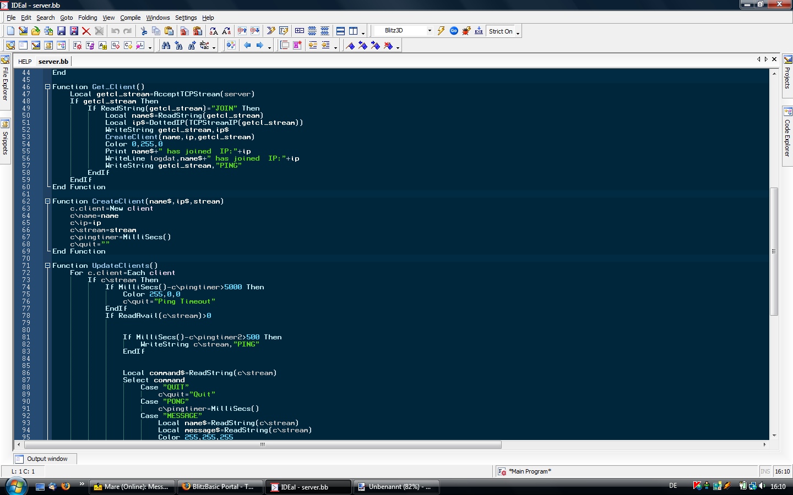Image resolution: width=793 pixels, height=495 pixels.
Task: Click the Cut scissors icon
Action: [x=144, y=31]
